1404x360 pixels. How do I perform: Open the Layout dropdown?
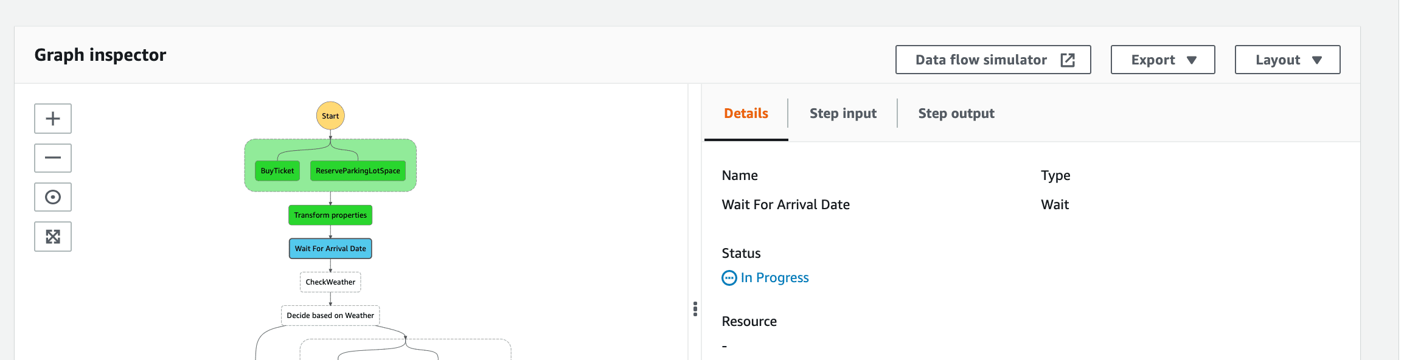pos(1287,60)
